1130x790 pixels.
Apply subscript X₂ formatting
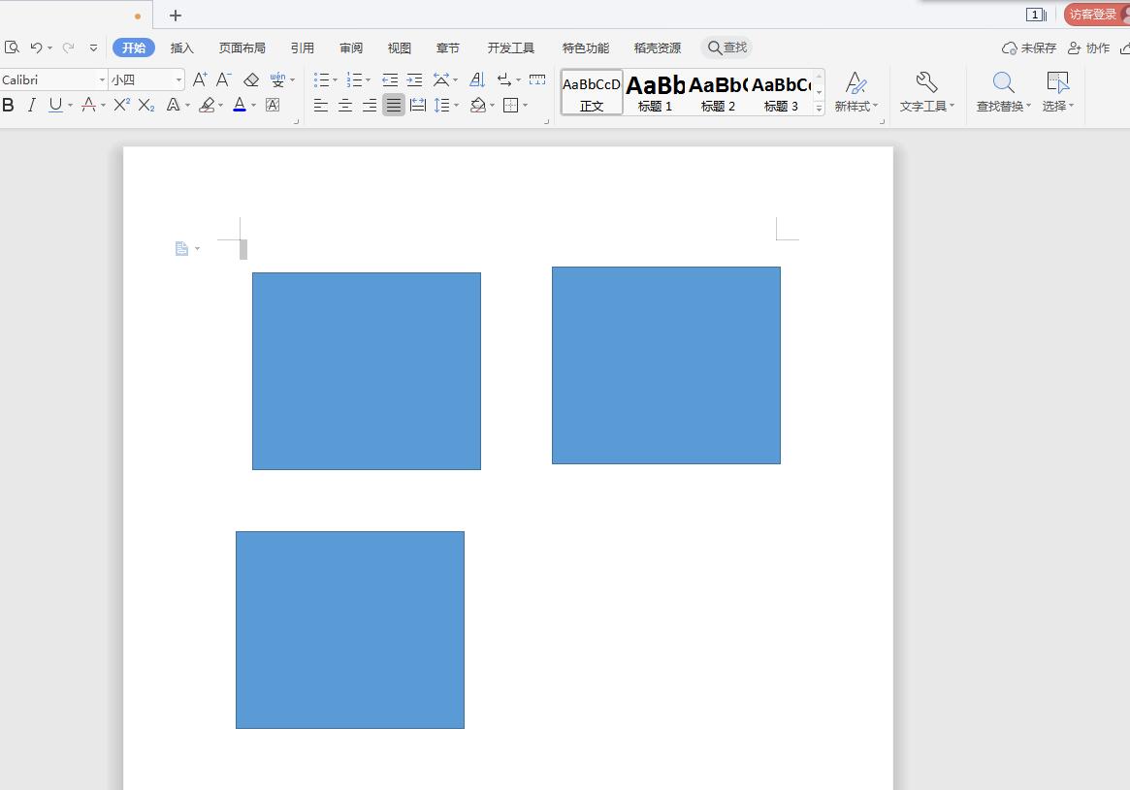click(x=146, y=105)
